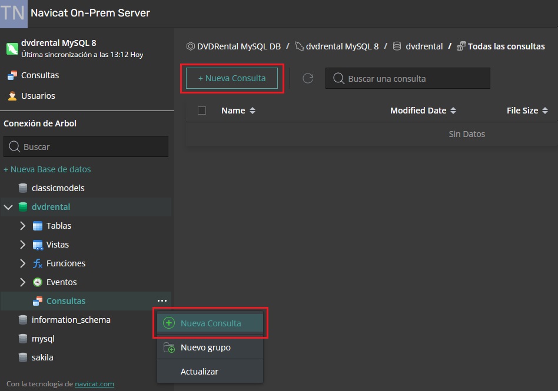Click the Vistas view icon
This screenshot has width=558, height=391.
37,245
